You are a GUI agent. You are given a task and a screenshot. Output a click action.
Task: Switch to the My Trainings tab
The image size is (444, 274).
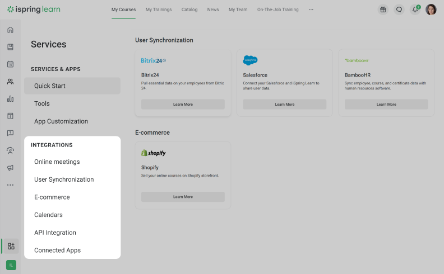tap(159, 10)
